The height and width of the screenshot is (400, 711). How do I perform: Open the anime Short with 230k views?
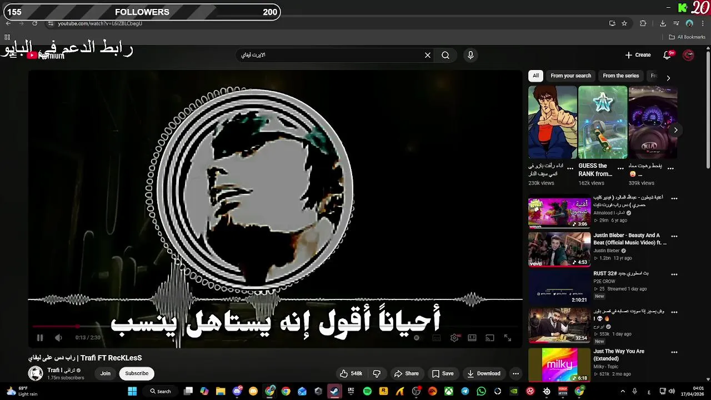pos(553,122)
